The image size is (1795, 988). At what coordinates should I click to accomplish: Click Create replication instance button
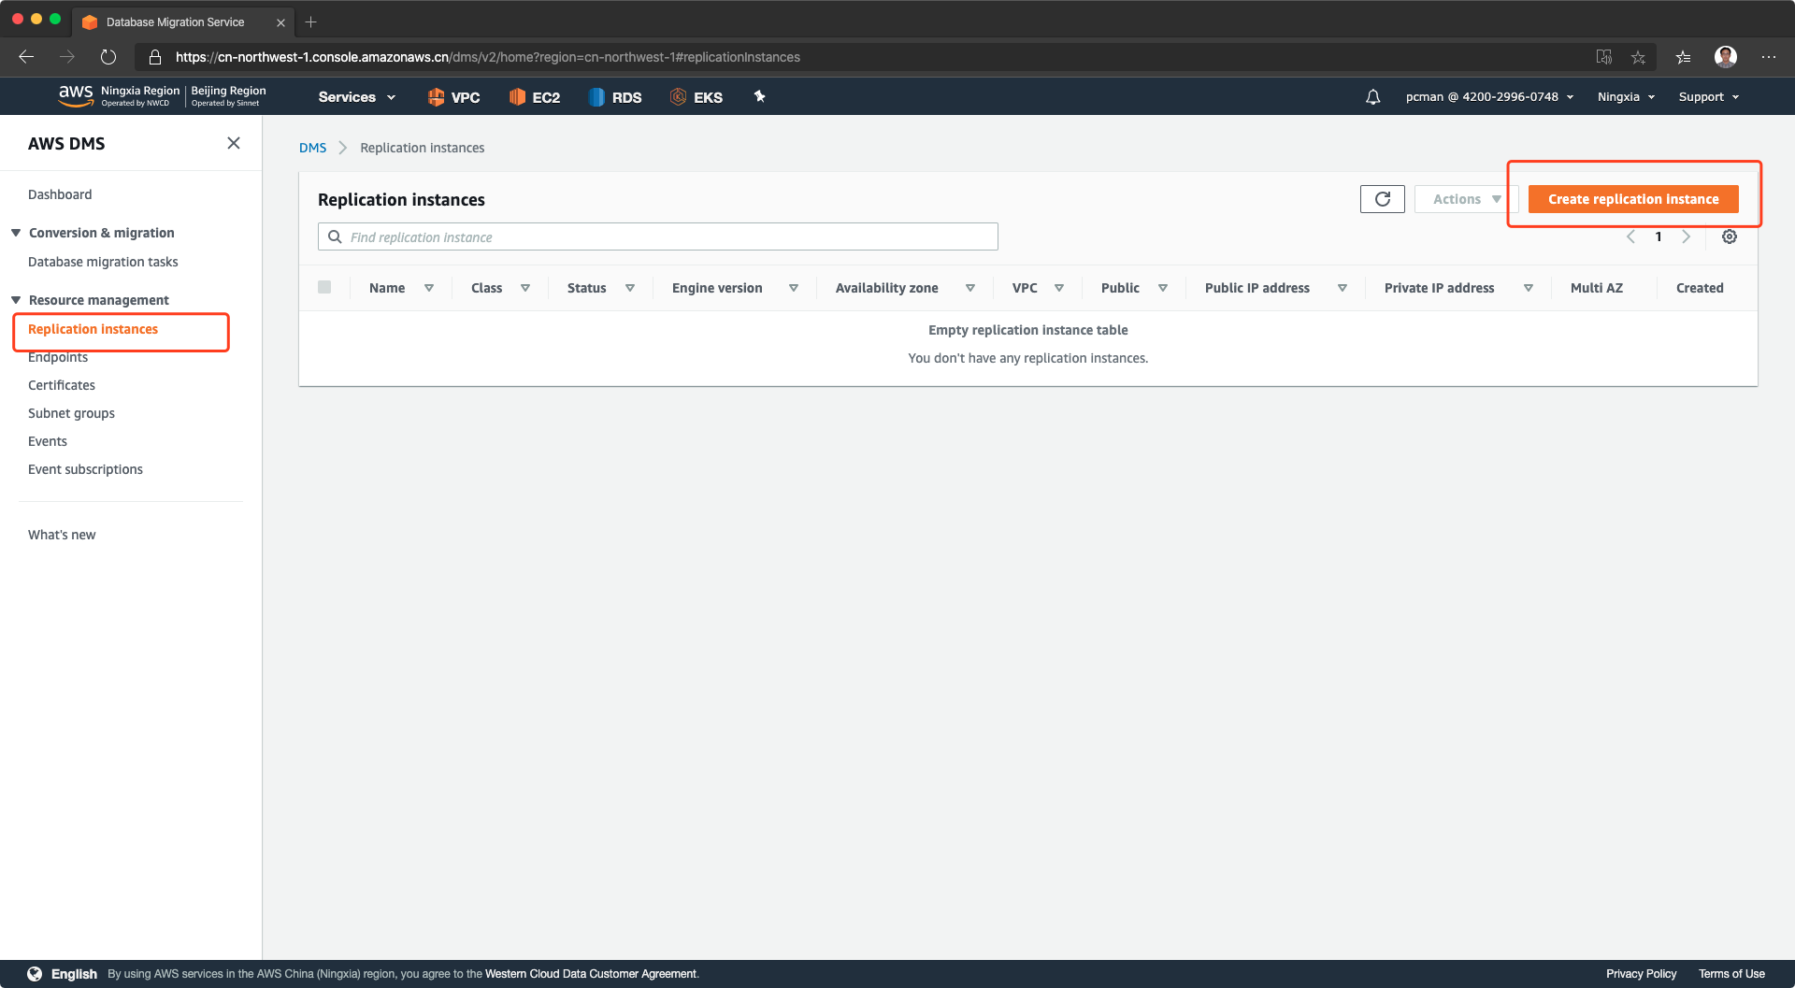pos(1632,199)
